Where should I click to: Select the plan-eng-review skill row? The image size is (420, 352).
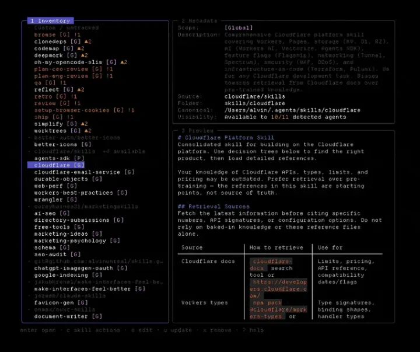(x=73, y=76)
